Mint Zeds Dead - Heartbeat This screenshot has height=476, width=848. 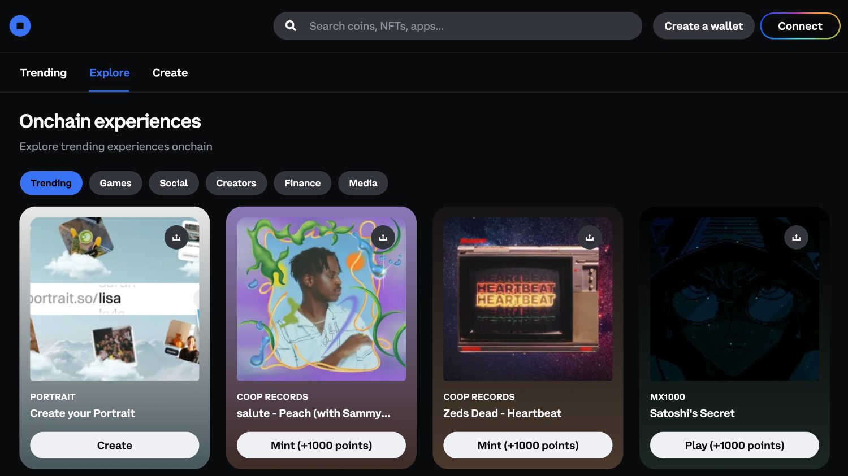point(528,445)
